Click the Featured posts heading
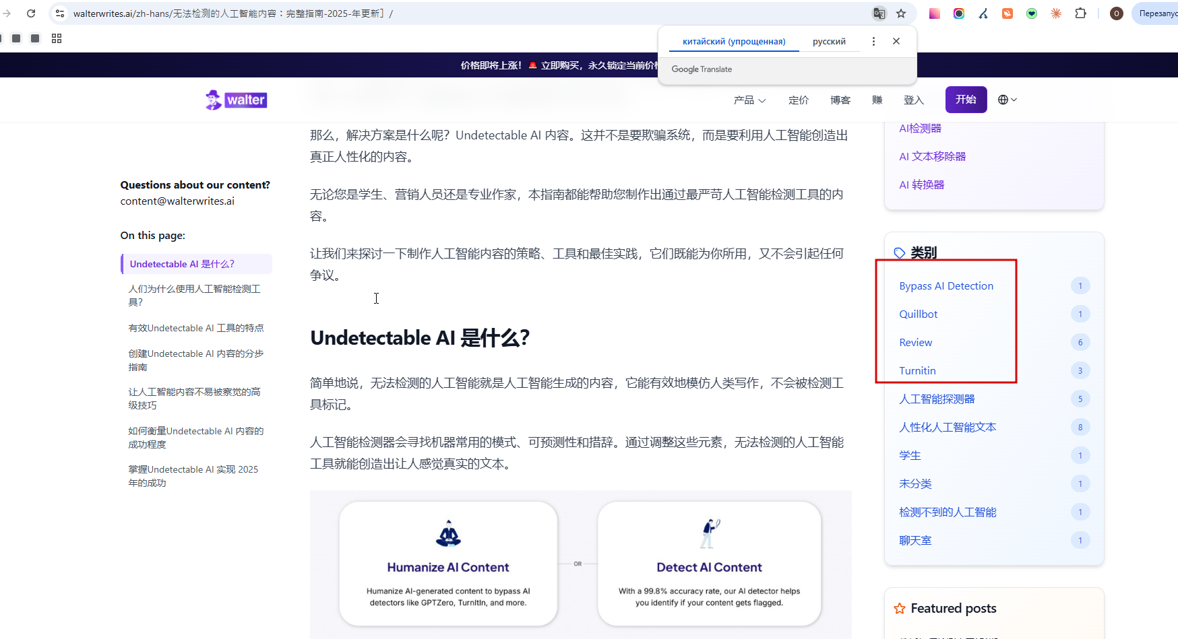The image size is (1178, 639). pos(953,609)
